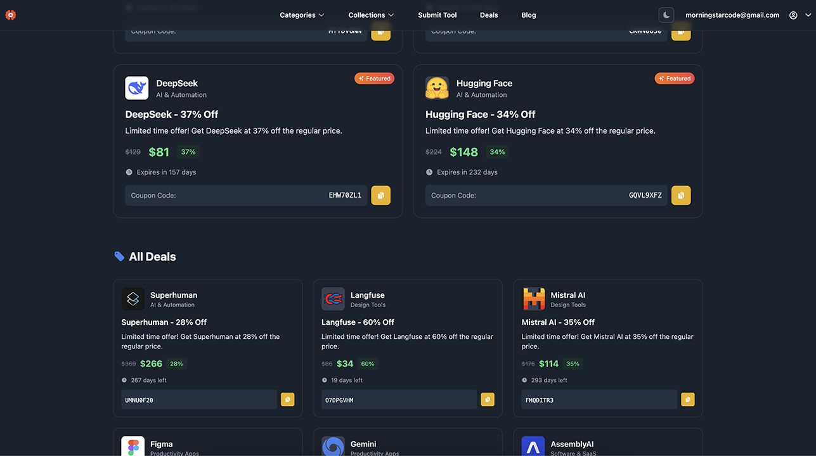Screen dimensions: 816x456
Task: Click Superhuman's $266 discounted price
Action: click(152, 364)
